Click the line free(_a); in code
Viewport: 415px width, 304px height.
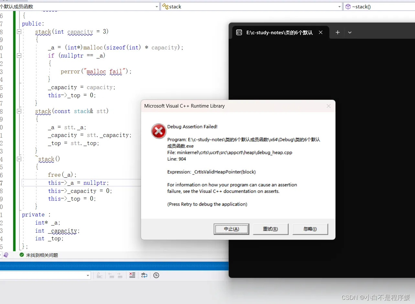[x=62, y=175]
